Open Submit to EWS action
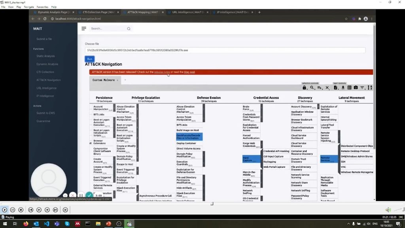Viewport: 405px width, 228px height. pyautogui.click(x=46, y=113)
